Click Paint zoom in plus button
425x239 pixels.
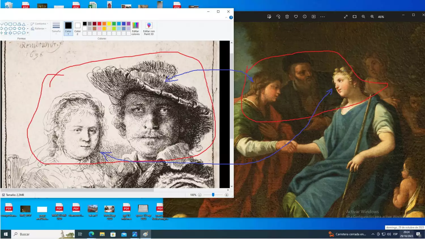point(227,195)
